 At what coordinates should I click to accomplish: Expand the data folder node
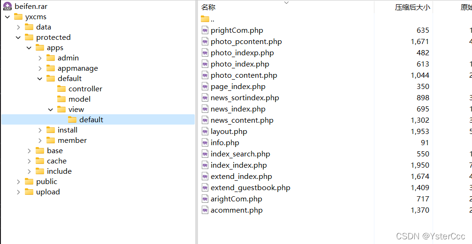coord(18,27)
